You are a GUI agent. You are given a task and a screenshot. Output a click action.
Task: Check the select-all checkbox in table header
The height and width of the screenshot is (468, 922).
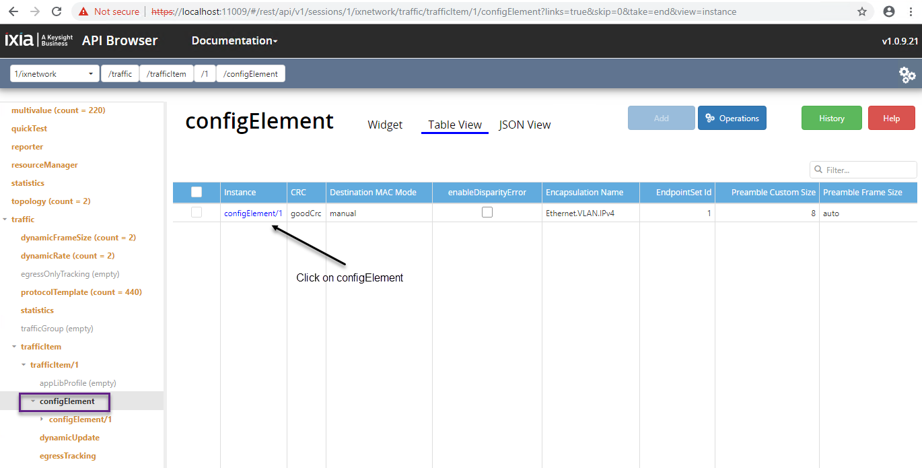(x=197, y=192)
